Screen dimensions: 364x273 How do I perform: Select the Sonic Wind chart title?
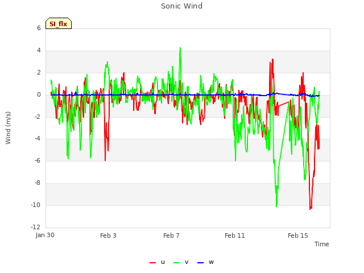tap(182, 6)
